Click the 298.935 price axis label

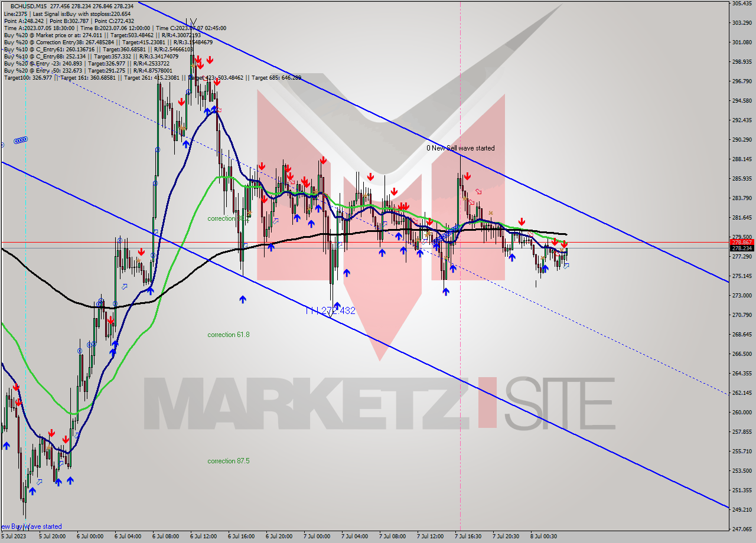point(742,62)
